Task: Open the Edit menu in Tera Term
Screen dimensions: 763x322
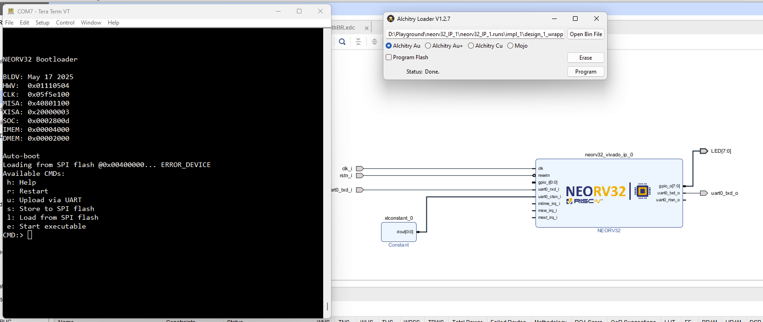Action: point(25,23)
